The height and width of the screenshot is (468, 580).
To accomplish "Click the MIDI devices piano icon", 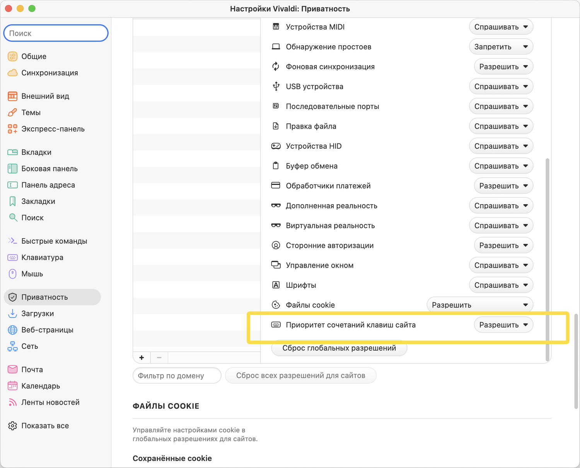I will 276,27.
